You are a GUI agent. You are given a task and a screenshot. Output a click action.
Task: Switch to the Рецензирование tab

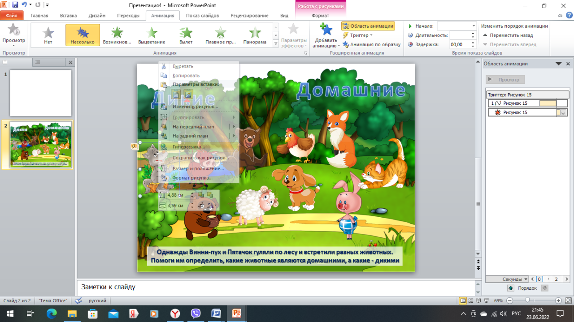click(x=249, y=15)
